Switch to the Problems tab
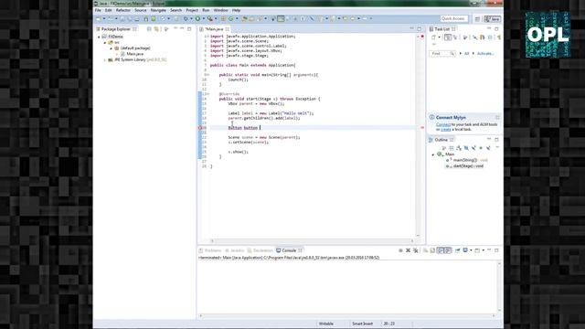Image resolution: width=585 pixels, height=329 pixels. pos(210,250)
